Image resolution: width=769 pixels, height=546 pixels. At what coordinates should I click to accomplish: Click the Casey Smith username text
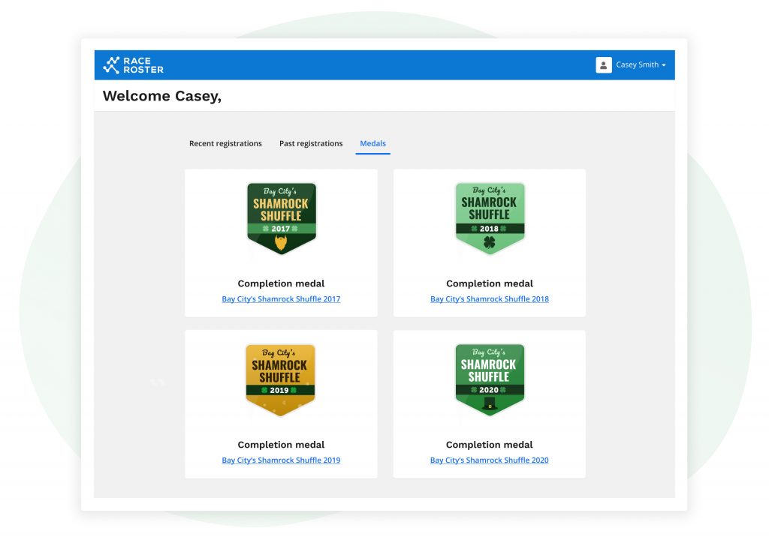(637, 65)
